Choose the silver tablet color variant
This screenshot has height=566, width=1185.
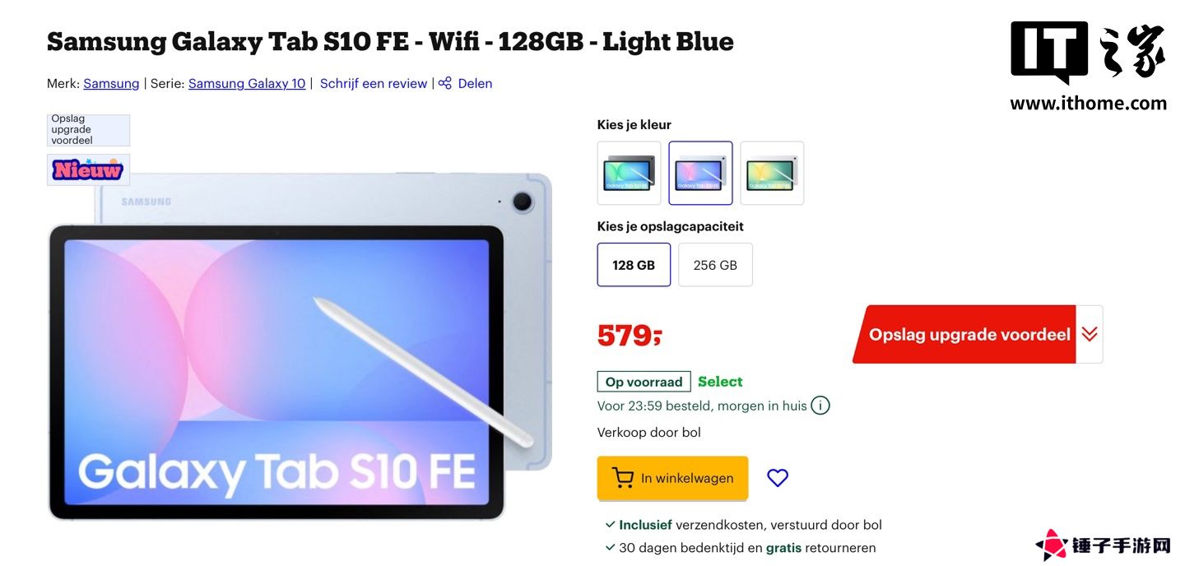772,173
